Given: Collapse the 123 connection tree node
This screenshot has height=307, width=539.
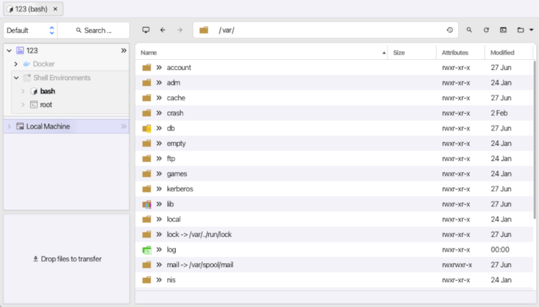Looking at the screenshot, I should coord(9,50).
